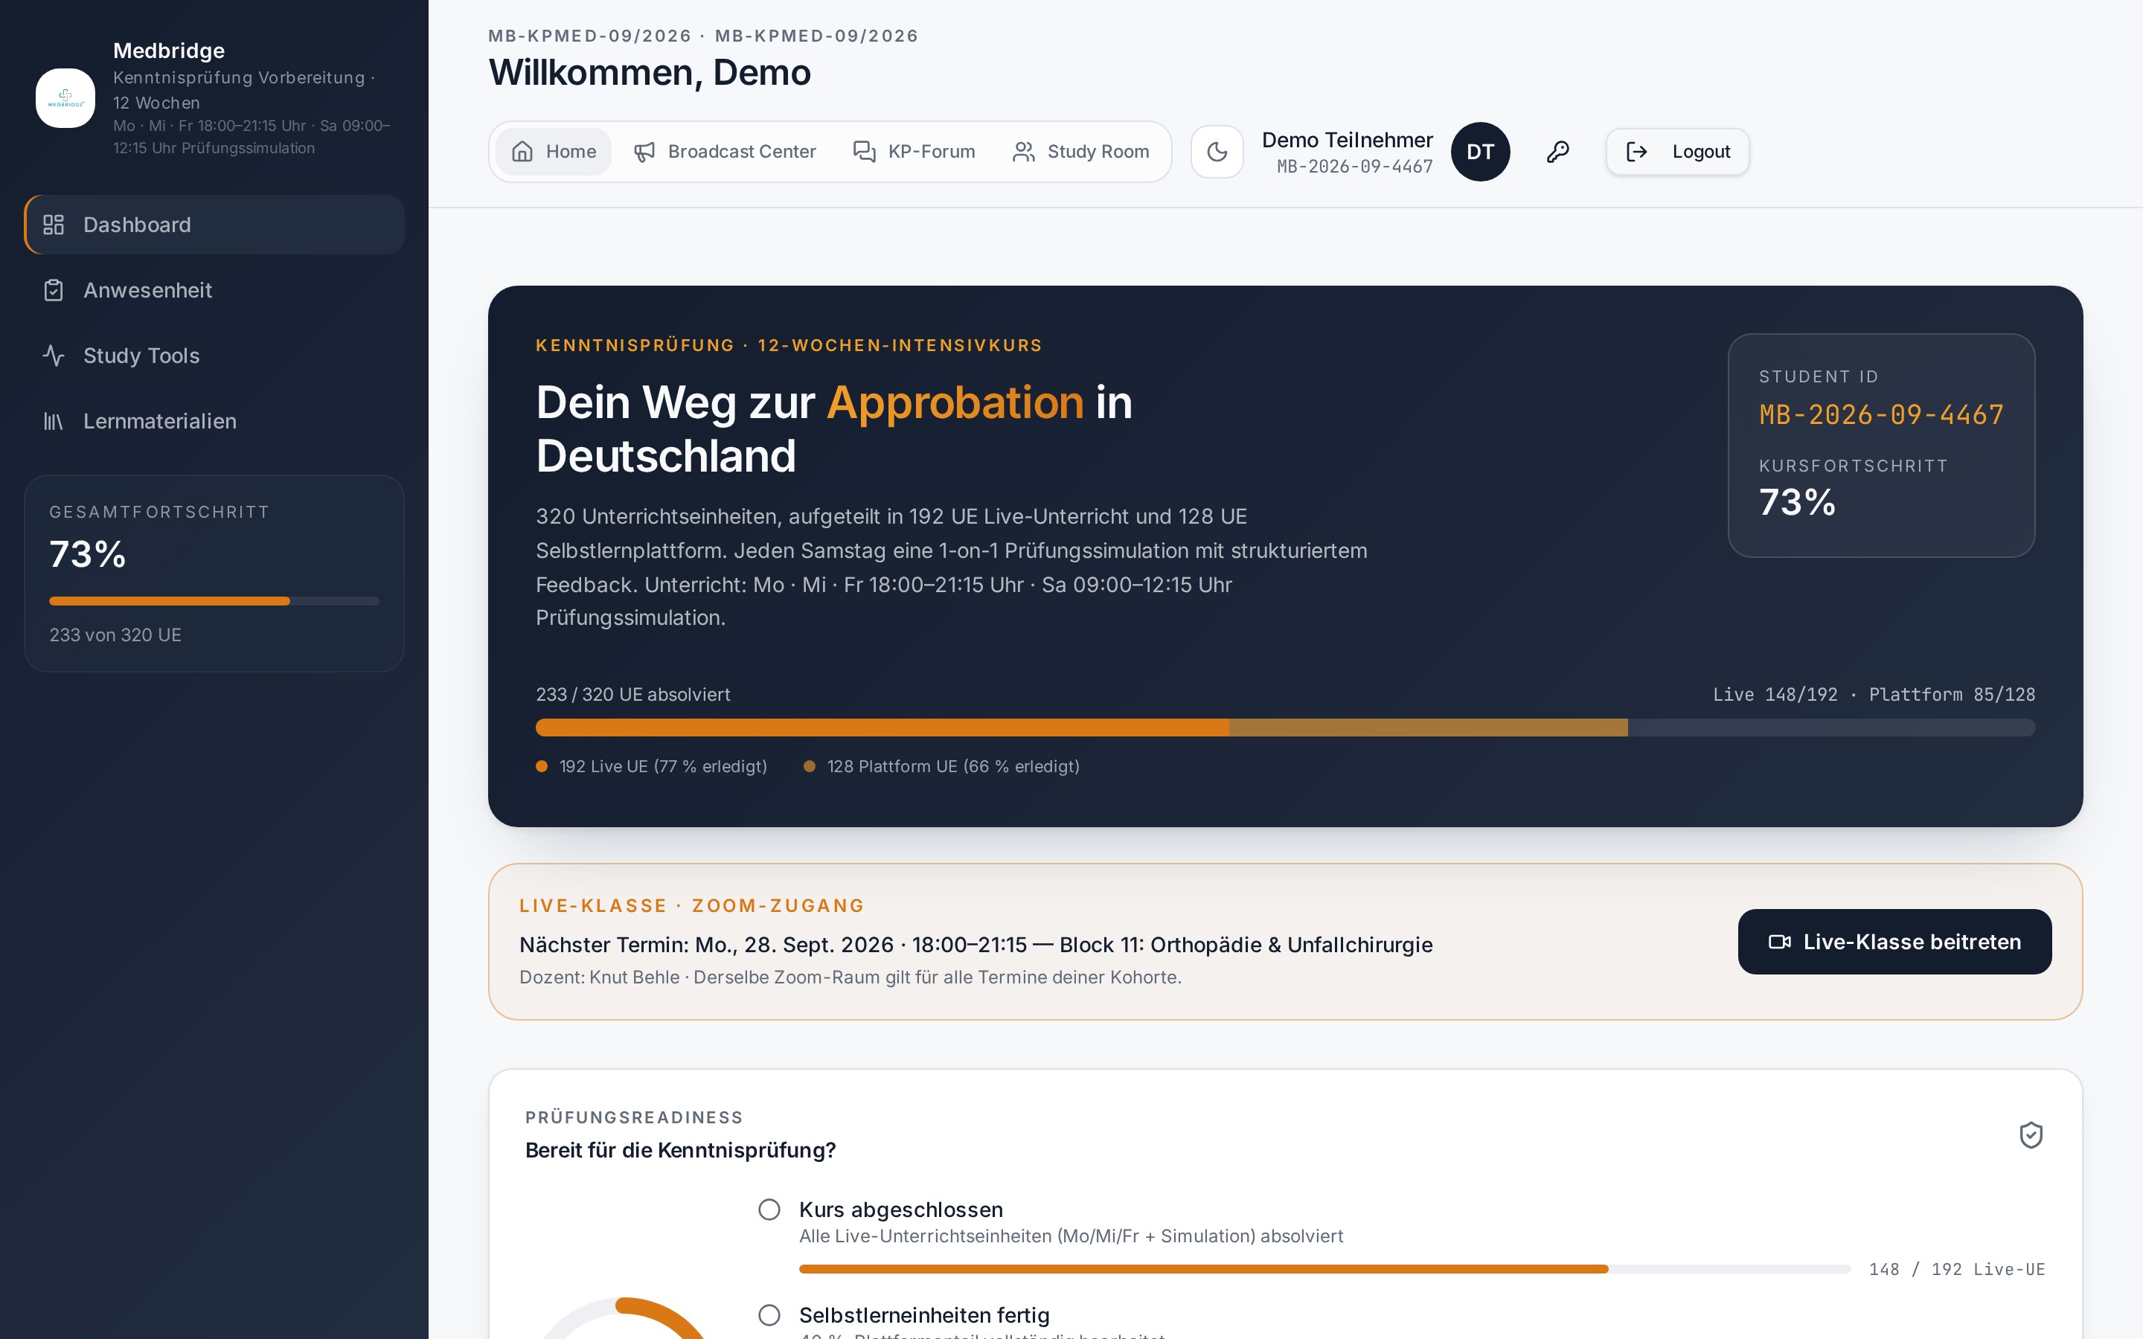Screen dimensions: 2143x1339
Task: Click the 'PRÜFUNGSREADINESS' section label
Action: [x=634, y=1117]
